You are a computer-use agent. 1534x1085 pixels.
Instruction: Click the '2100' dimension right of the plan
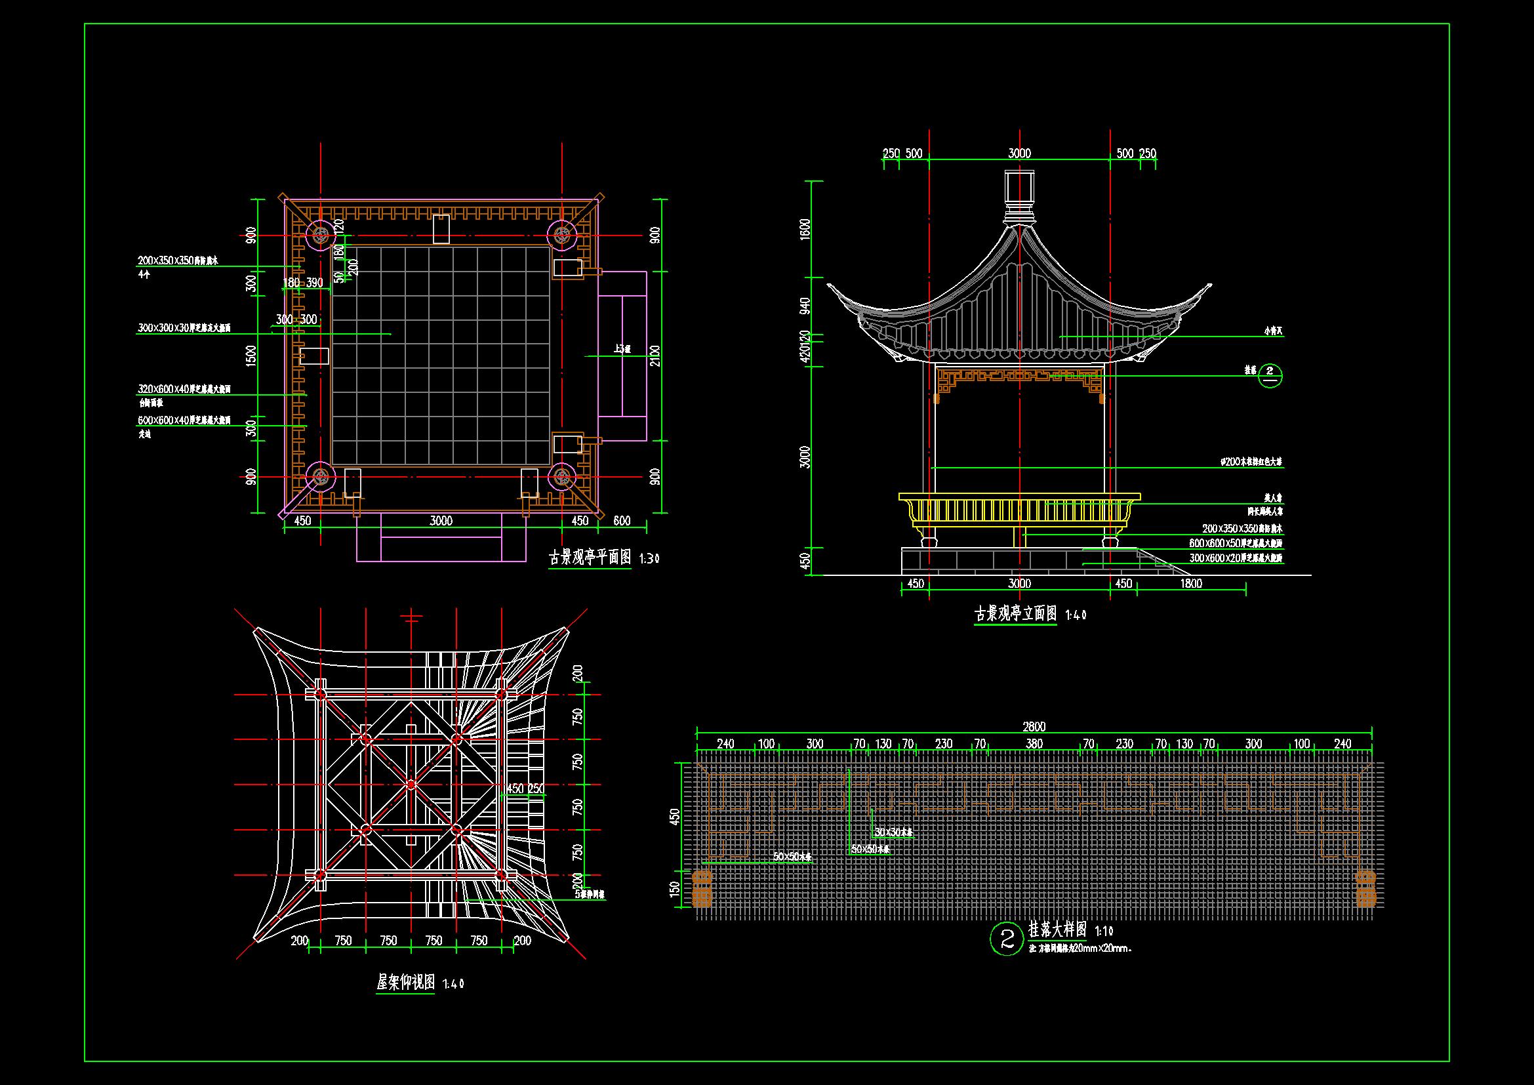pos(655,356)
